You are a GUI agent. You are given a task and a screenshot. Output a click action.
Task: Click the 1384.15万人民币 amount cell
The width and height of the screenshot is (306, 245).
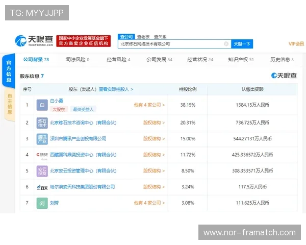pyautogui.click(x=252, y=105)
